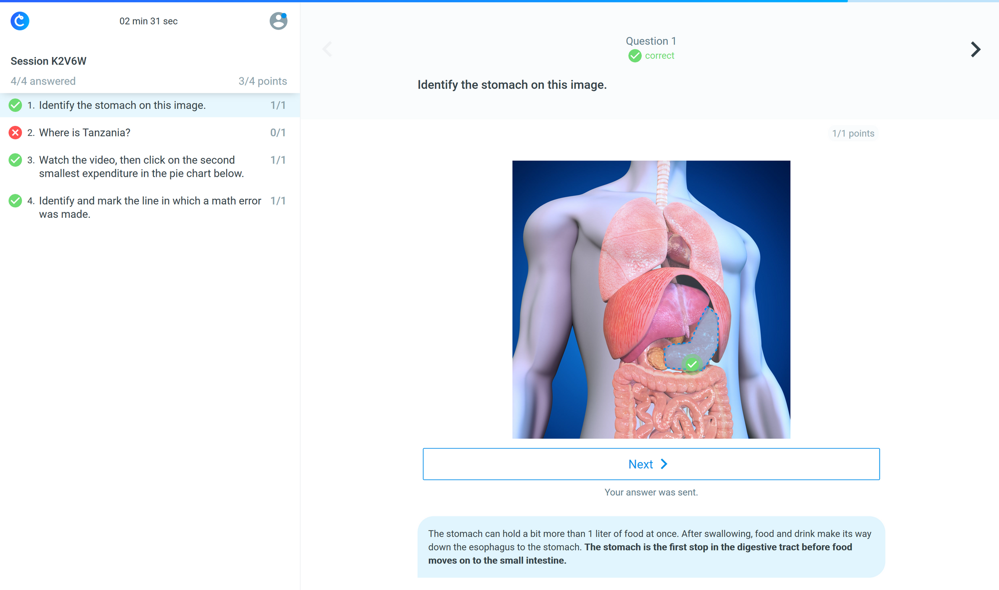Click the faded previous question arrow
Screen dimensions: 999x590
(327, 49)
